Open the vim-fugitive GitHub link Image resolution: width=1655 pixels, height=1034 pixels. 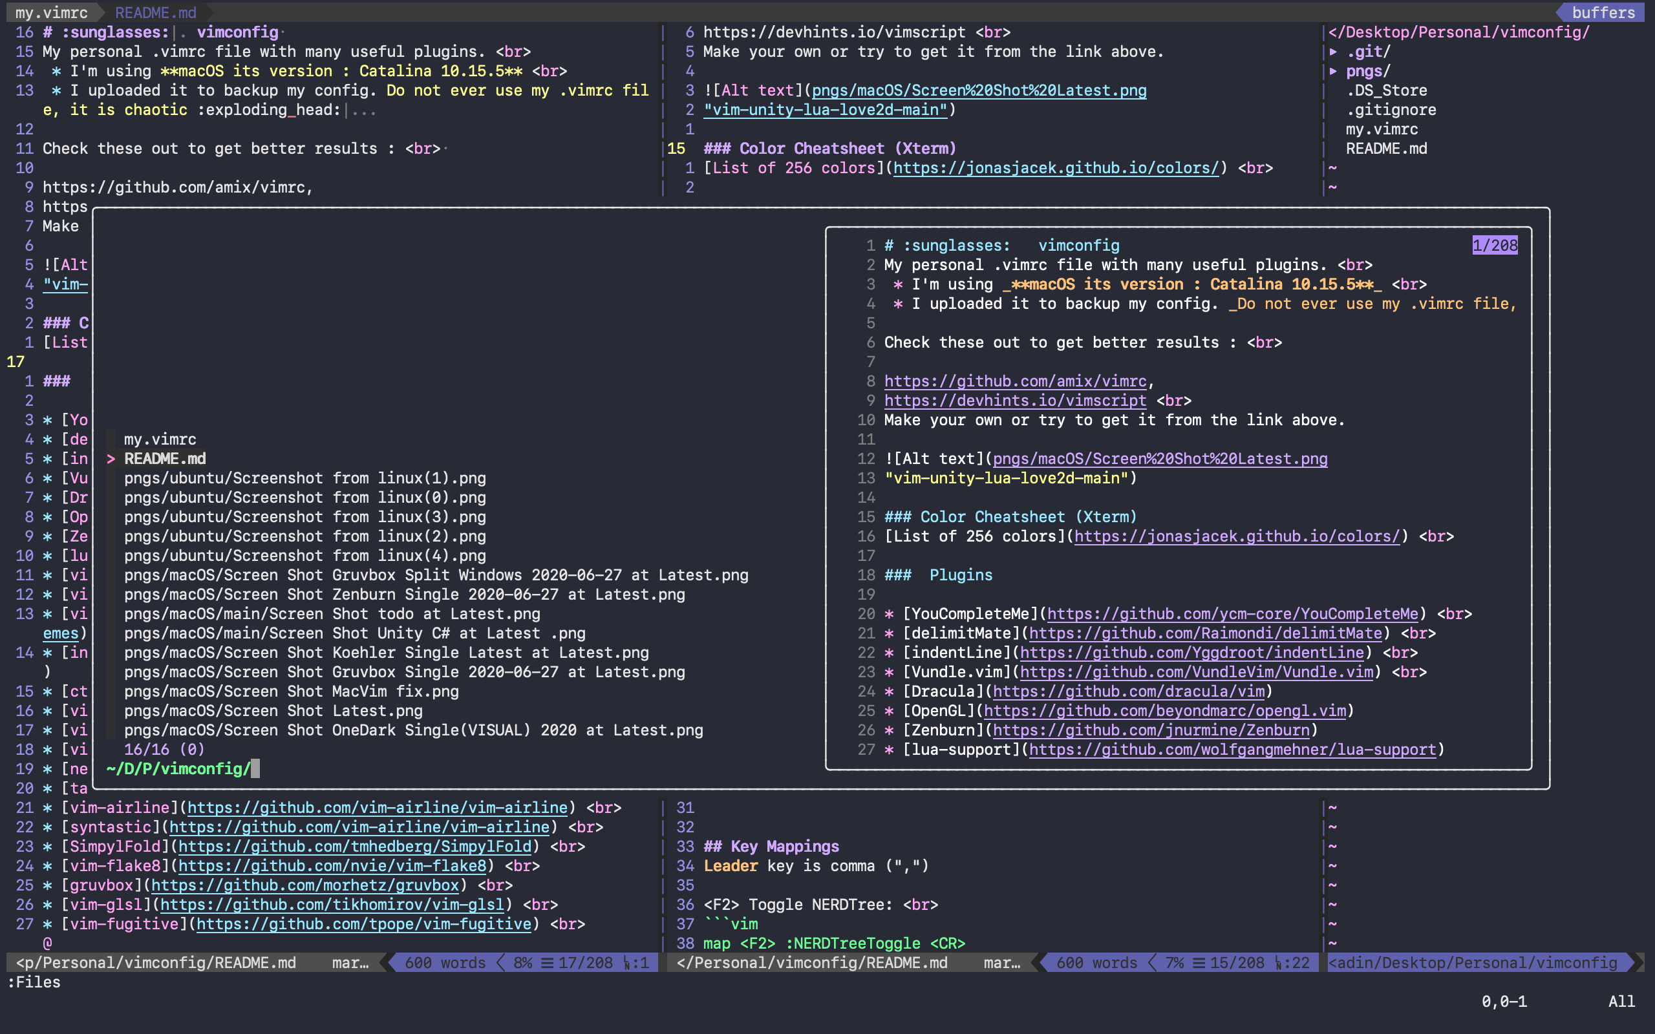click(x=363, y=924)
